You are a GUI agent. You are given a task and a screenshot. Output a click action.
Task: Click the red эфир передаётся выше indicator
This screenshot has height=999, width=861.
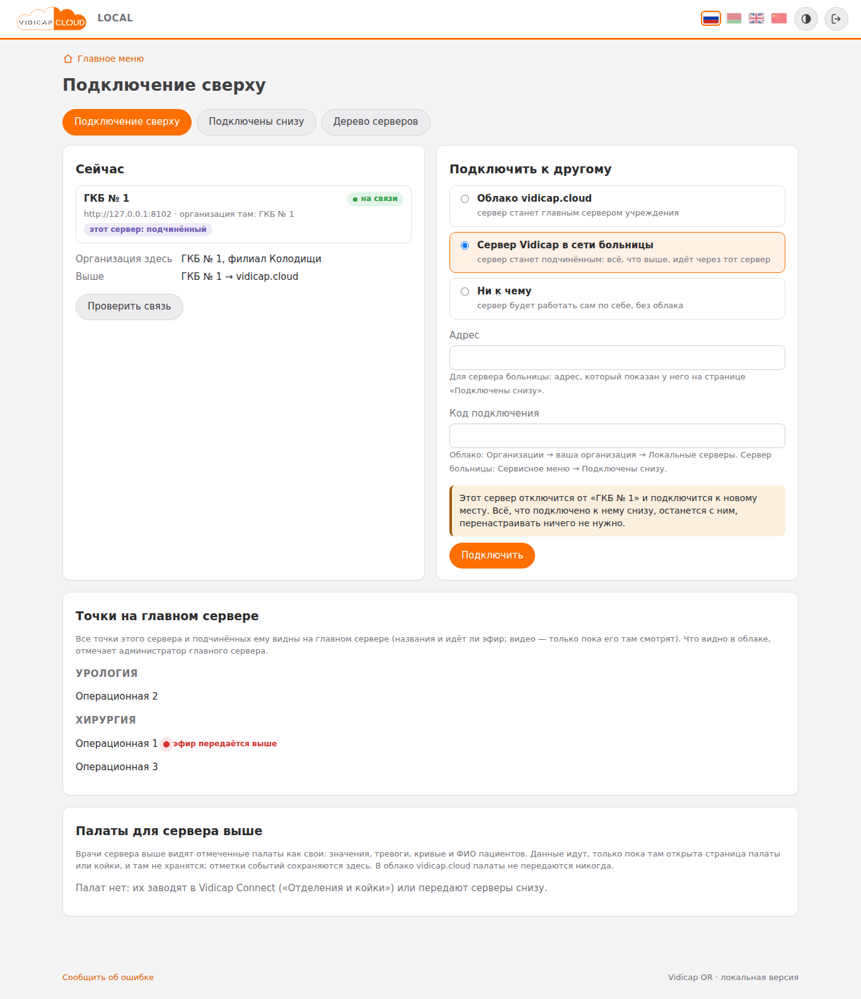click(x=219, y=744)
